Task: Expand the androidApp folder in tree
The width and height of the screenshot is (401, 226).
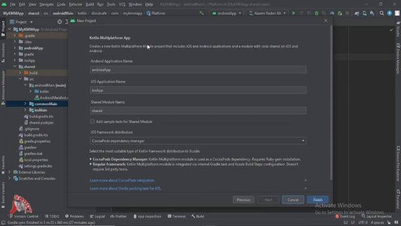Action: tap(15, 48)
